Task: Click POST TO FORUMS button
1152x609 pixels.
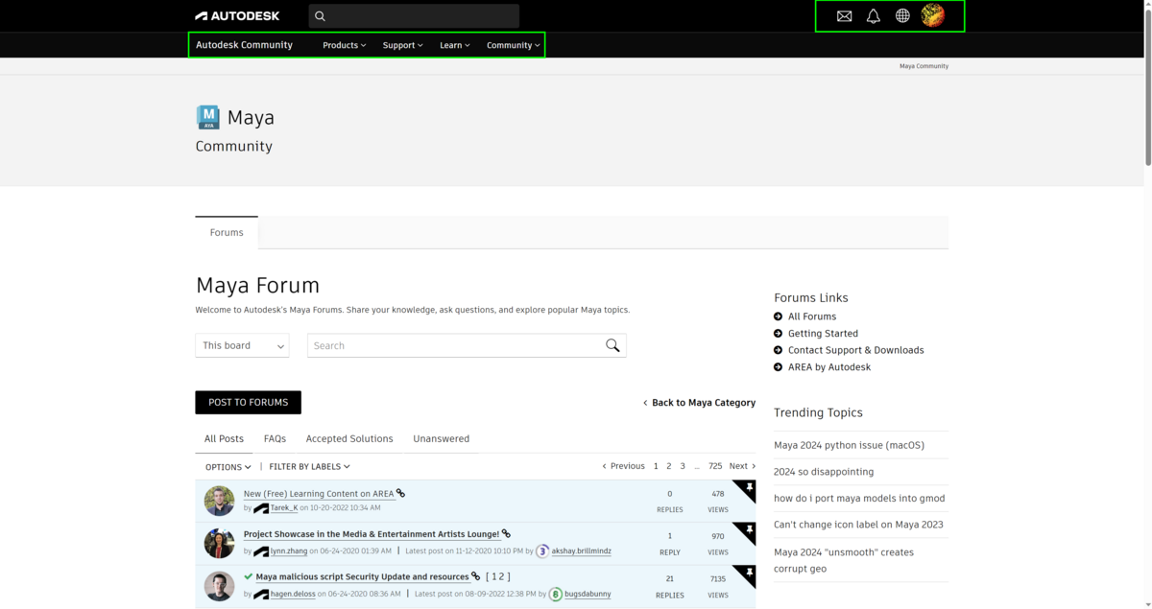Action: coord(248,403)
